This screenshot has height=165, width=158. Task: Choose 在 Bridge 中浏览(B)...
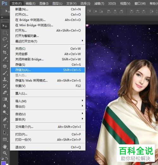click(x=48, y=20)
